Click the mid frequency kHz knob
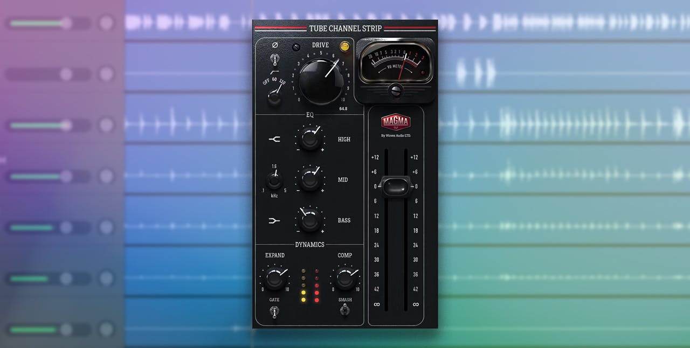Image resolution: width=690 pixels, height=348 pixels. pos(274,180)
